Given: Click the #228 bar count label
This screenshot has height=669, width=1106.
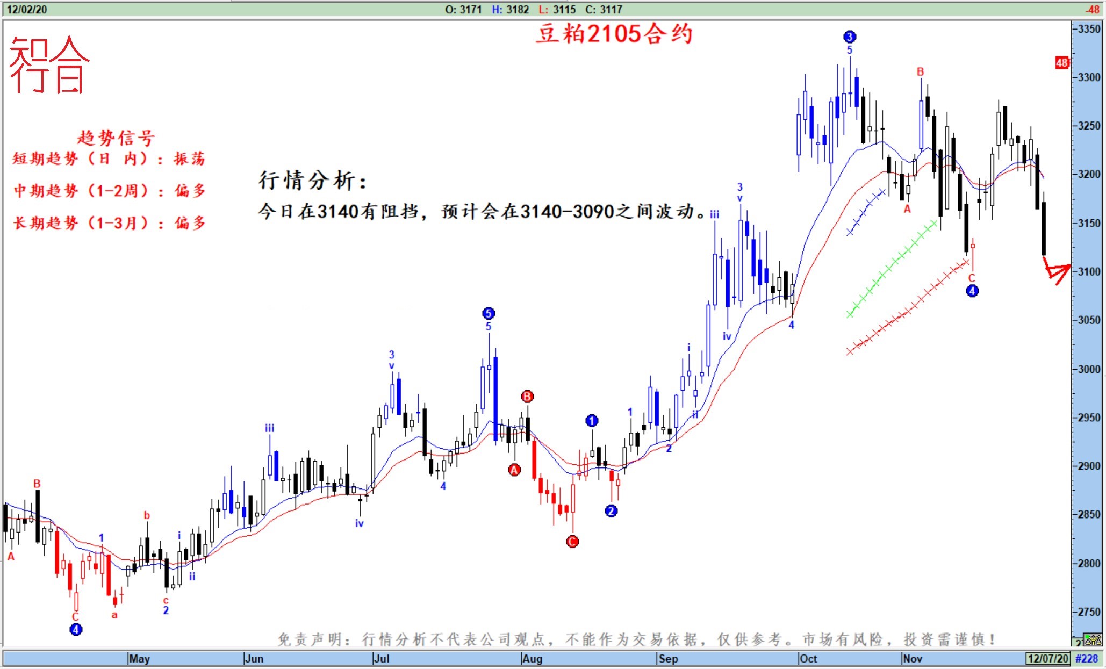Looking at the screenshot, I should (x=1087, y=658).
